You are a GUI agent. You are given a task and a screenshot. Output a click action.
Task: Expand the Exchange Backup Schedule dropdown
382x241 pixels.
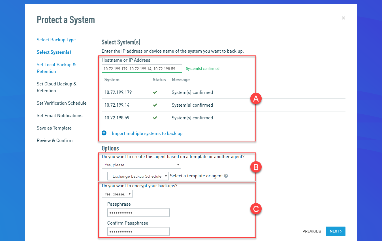[x=138, y=176]
